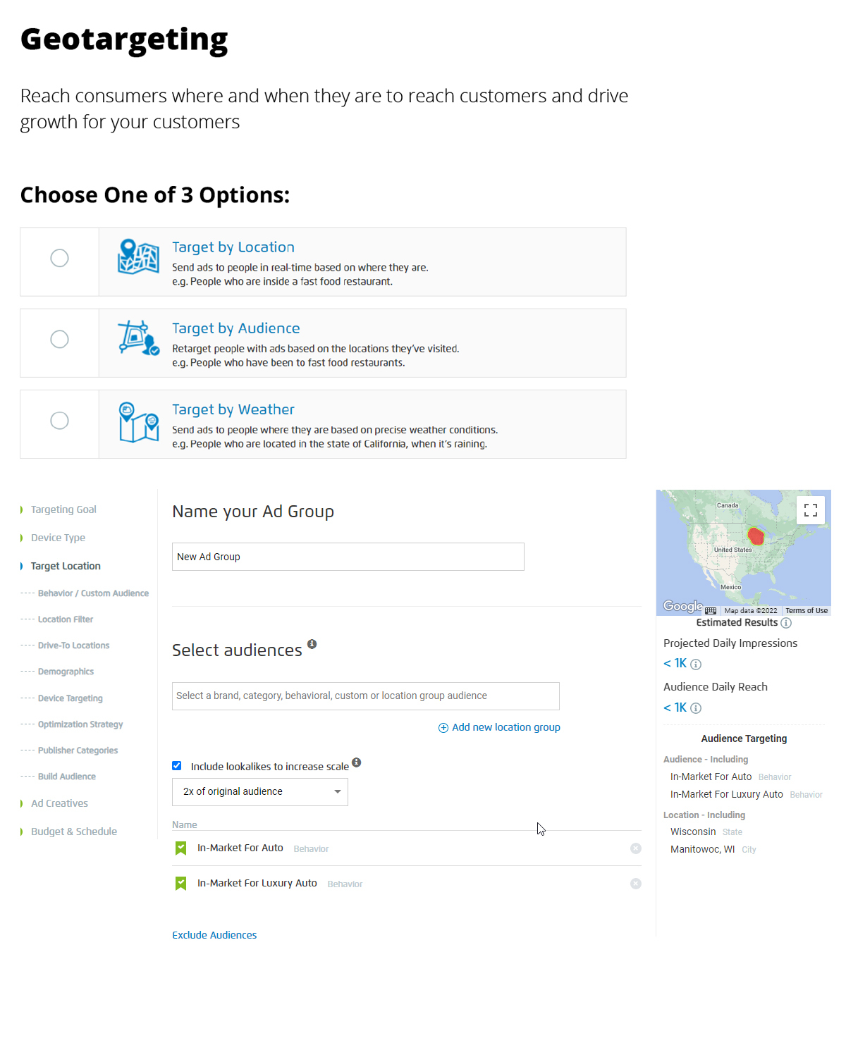
Task: Go to Demographics in the sidebar
Action: point(66,672)
